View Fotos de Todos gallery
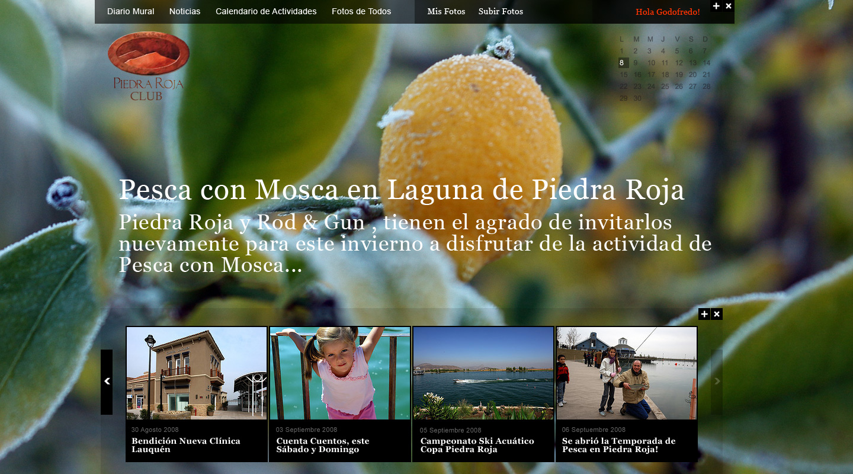 361,11
